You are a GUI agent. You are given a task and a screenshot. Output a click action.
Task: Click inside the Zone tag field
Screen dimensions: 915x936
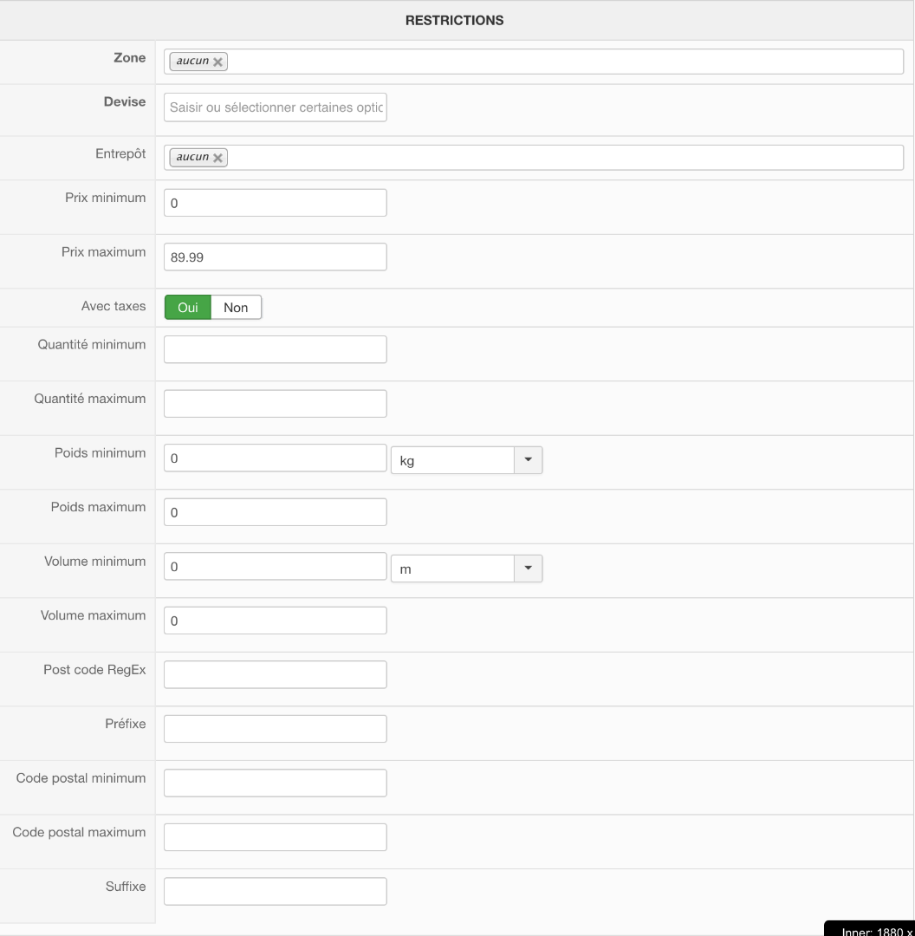[x=563, y=62]
